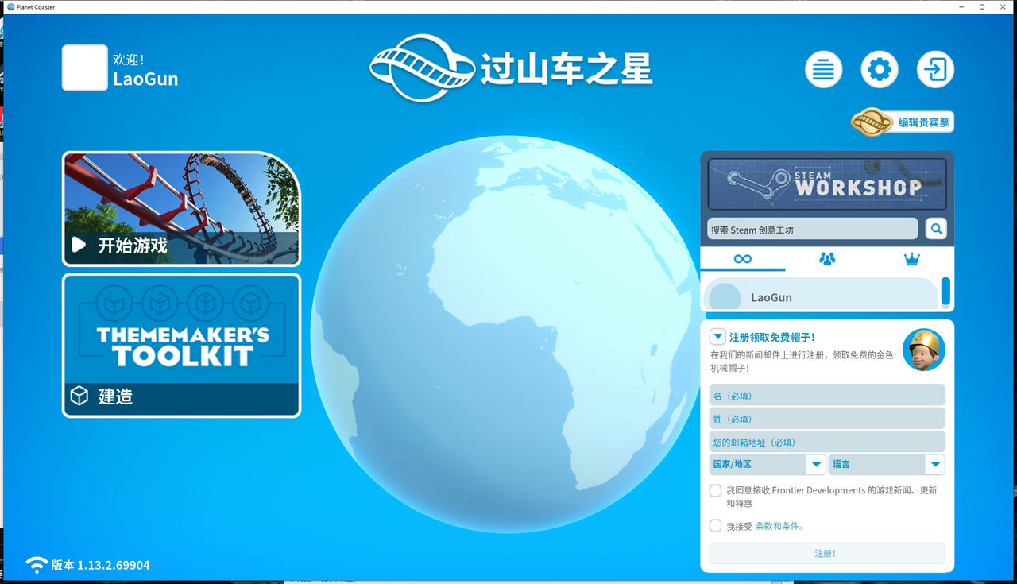The image size is (1017, 584).
Task: Click the LaoGun username text
Action: click(x=145, y=79)
